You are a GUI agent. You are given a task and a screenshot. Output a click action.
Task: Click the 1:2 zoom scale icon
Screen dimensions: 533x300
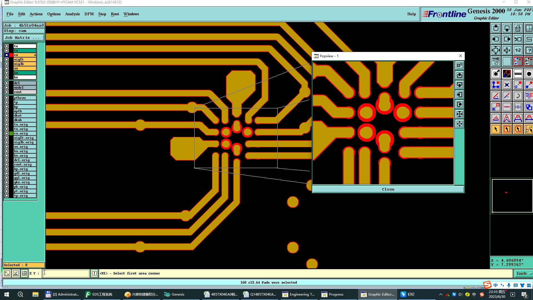518,50
